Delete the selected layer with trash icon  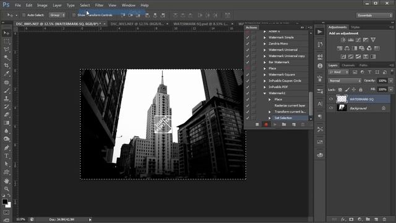384,219
